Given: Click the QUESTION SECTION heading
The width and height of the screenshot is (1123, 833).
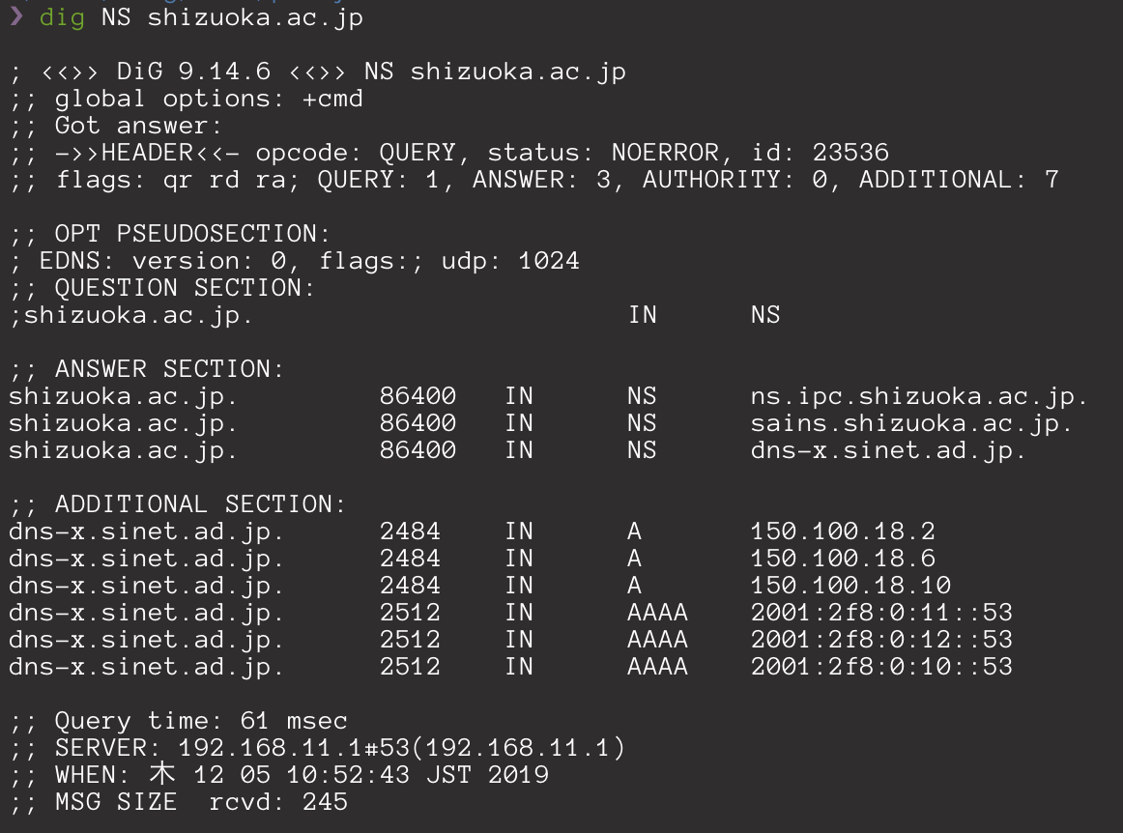Looking at the screenshot, I should (185, 289).
